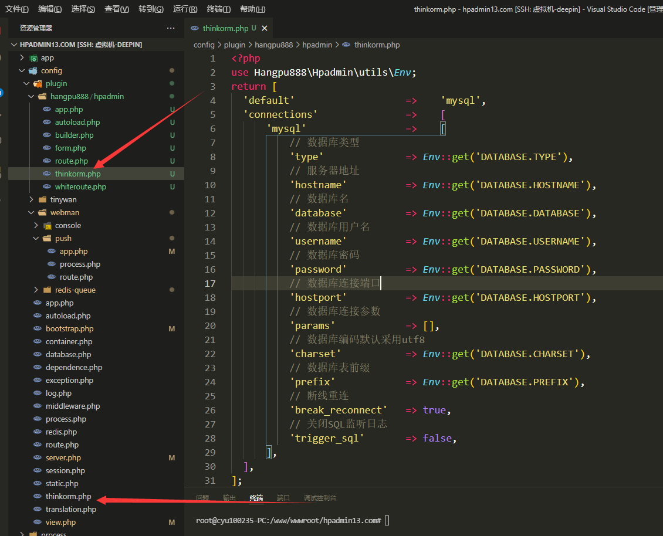Click the PHP icon beside form.php

[x=47, y=148]
